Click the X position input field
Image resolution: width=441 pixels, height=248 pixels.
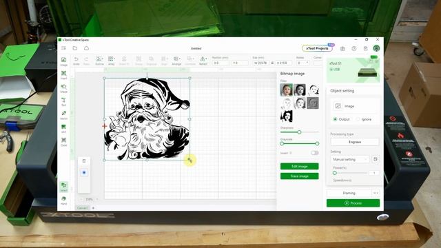tap(220, 63)
